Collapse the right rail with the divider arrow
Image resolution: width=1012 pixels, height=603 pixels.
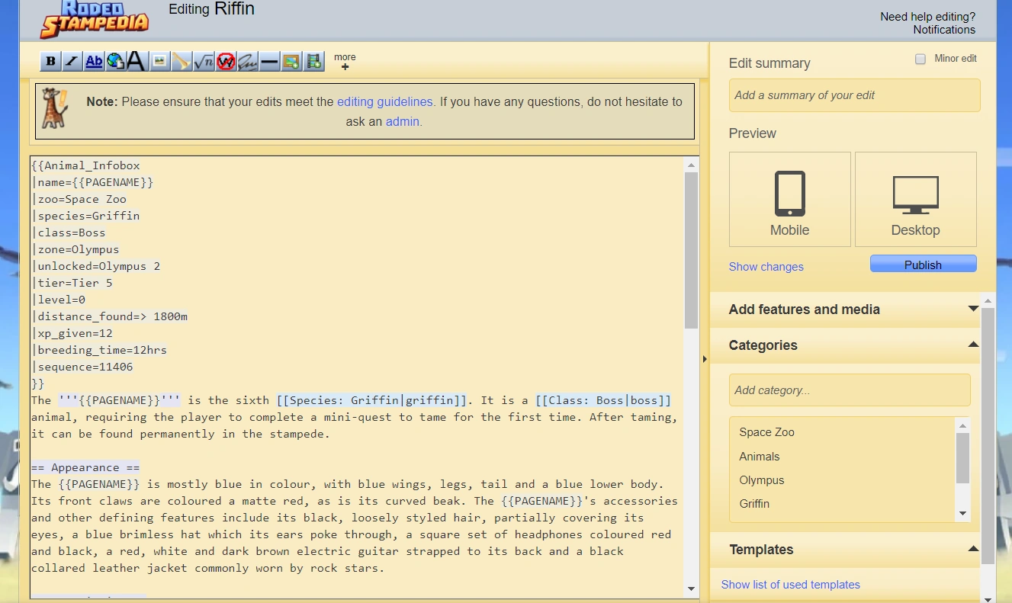click(705, 359)
